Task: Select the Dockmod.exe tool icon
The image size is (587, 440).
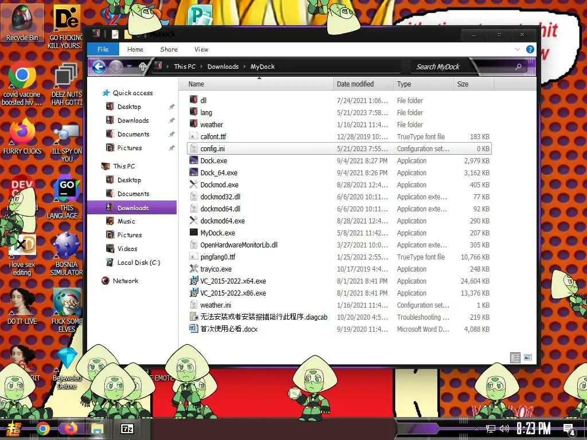Action: [x=194, y=184]
